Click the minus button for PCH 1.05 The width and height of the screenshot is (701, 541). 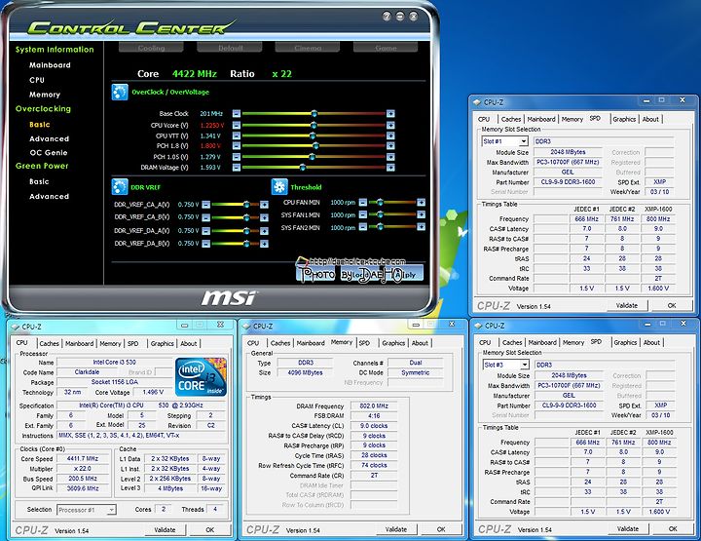[237, 157]
